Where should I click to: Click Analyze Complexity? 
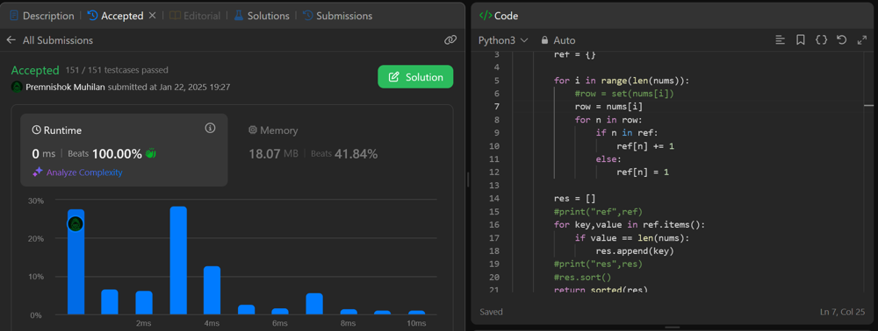click(84, 173)
